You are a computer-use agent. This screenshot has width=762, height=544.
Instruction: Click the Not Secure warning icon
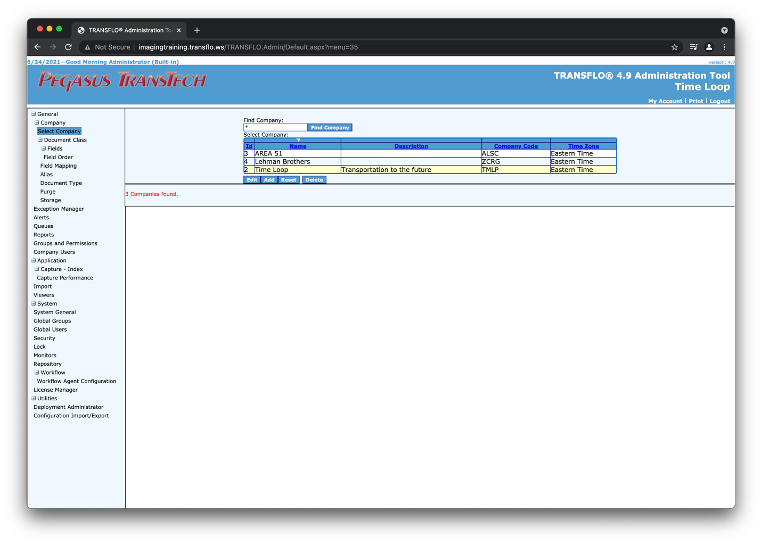(87, 47)
